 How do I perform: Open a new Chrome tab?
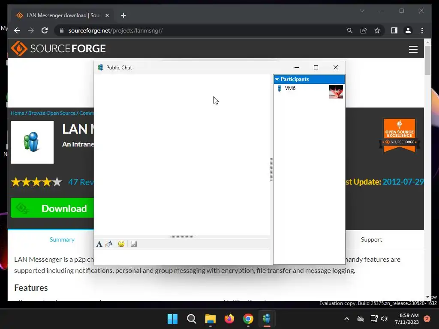click(123, 15)
